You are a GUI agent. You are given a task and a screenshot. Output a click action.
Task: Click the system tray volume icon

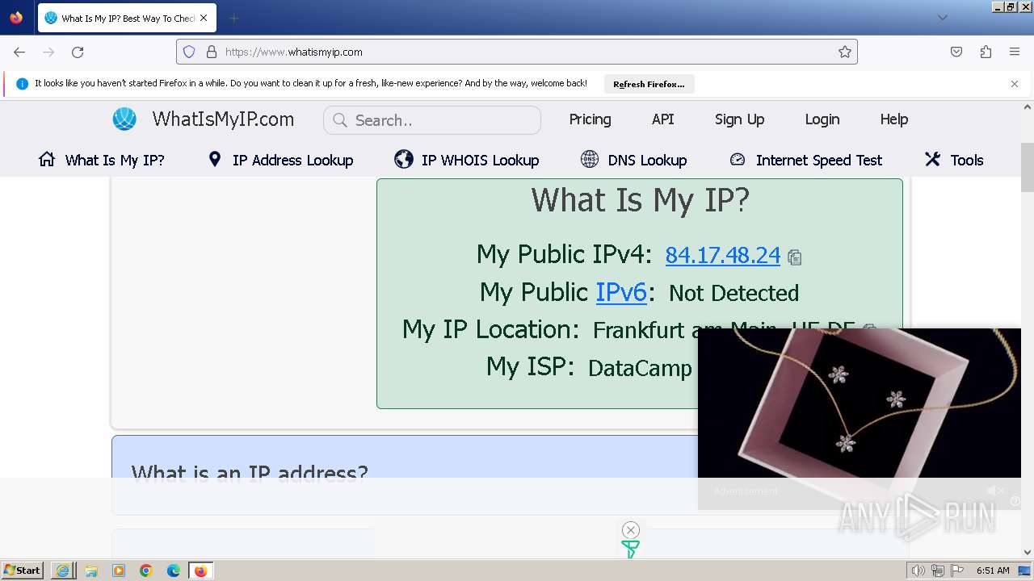(918, 571)
